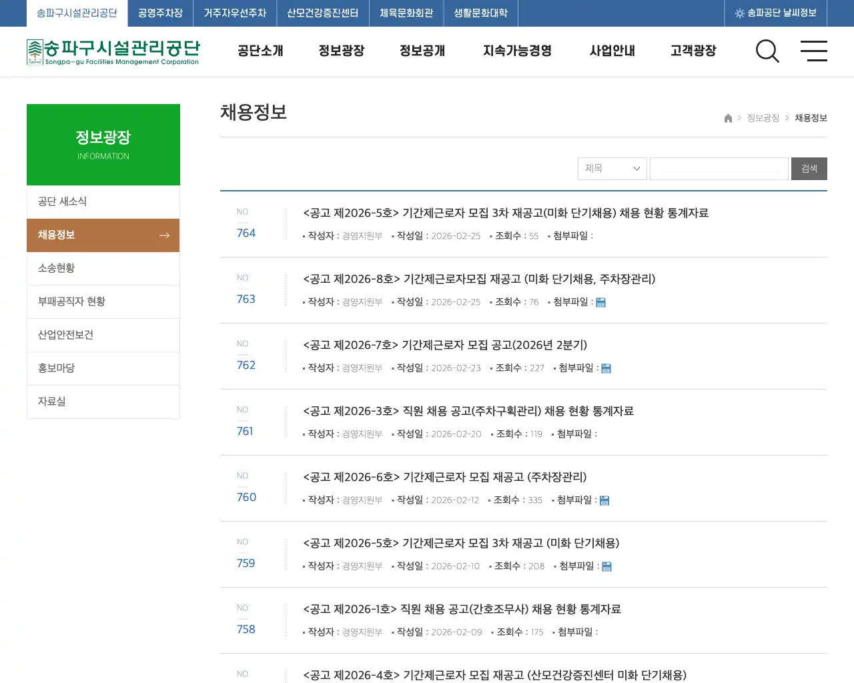Click the home icon in the breadcrumb
Screen dimensions: 854x683
728,117
